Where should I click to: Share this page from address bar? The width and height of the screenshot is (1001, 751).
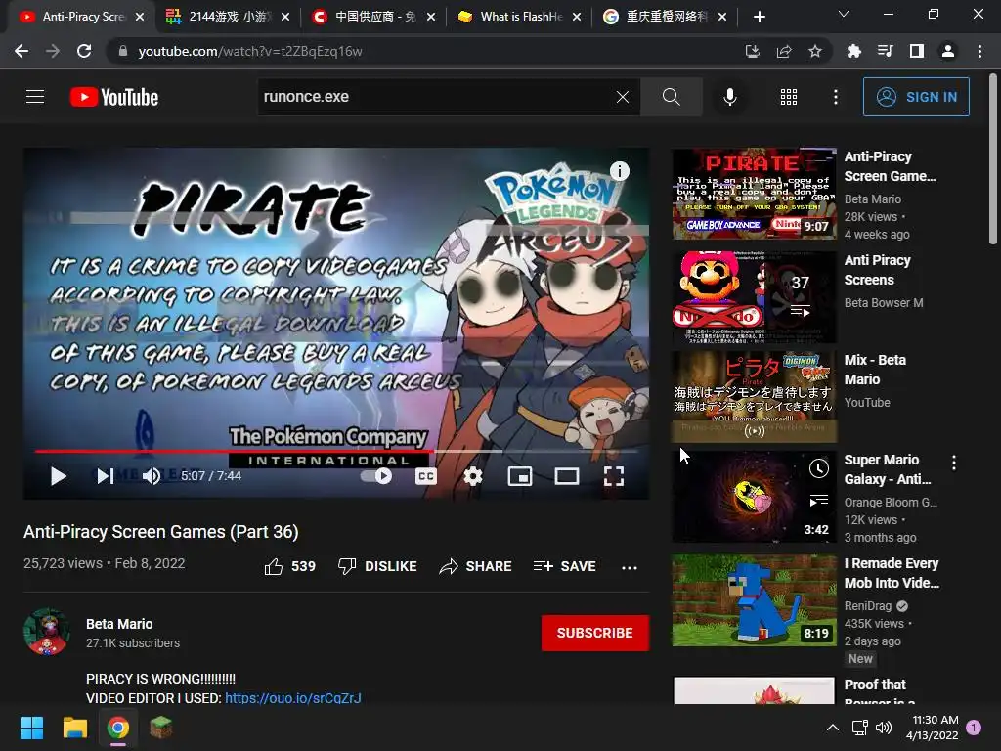(x=784, y=51)
